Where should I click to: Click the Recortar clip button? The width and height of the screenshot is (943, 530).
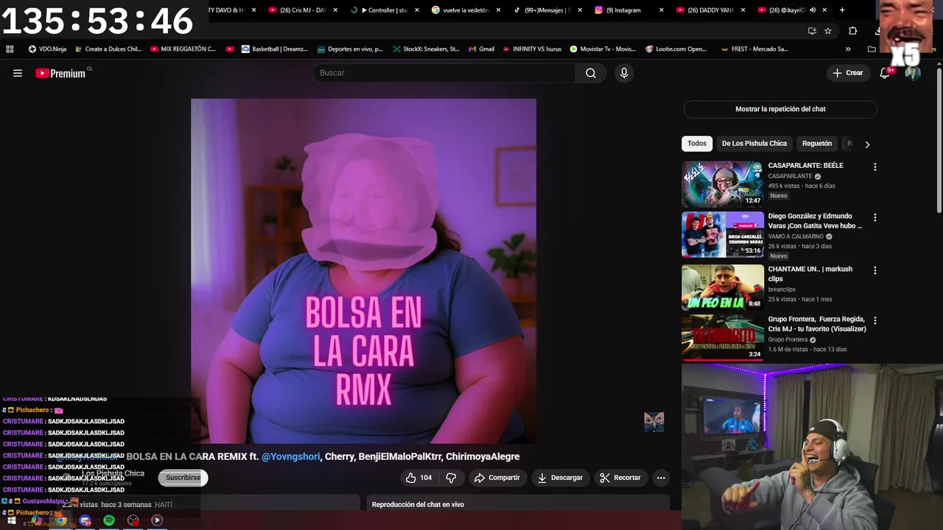[x=620, y=478]
